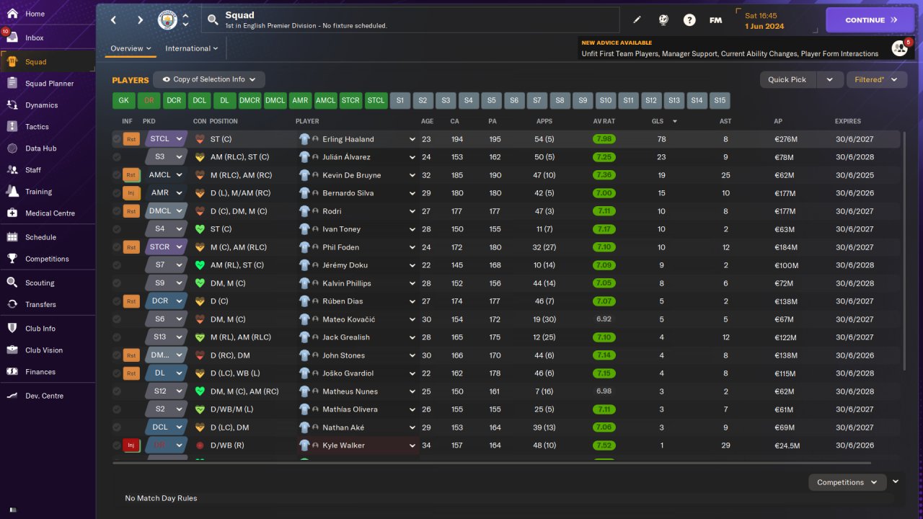The width and height of the screenshot is (923, 519).
Task: Click the Manchester City club badge
Action: (x=167, y=20)
